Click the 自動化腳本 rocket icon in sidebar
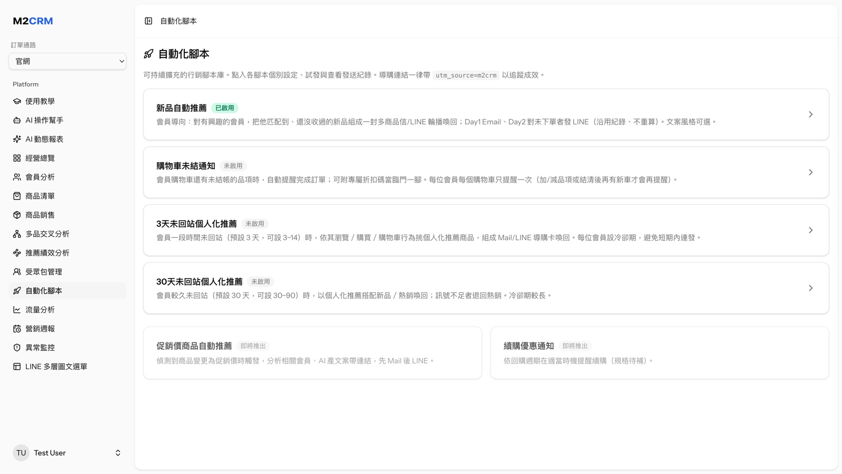This screenshot has height=474, width=842. pos(17,291)
